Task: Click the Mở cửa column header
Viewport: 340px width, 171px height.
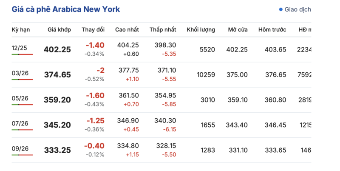Action: click(x=237, y=30)
